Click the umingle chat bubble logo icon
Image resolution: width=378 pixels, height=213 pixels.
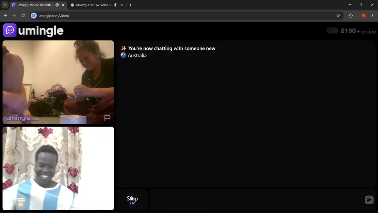(10, 30)
